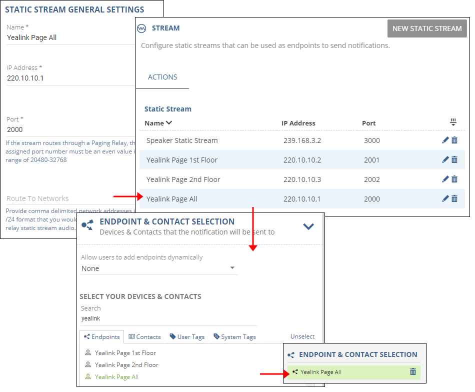The width and height of the screenshot is (475, 392).
Task: Sort Static Stream table by Name chevron
Action: 169,122
